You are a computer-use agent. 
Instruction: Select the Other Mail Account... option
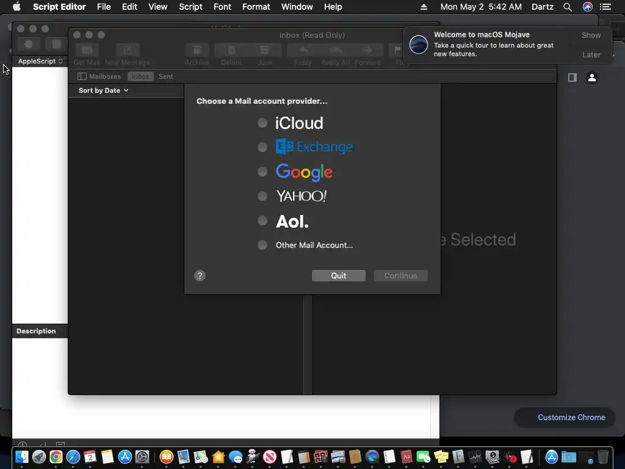(x=262, y=245)
